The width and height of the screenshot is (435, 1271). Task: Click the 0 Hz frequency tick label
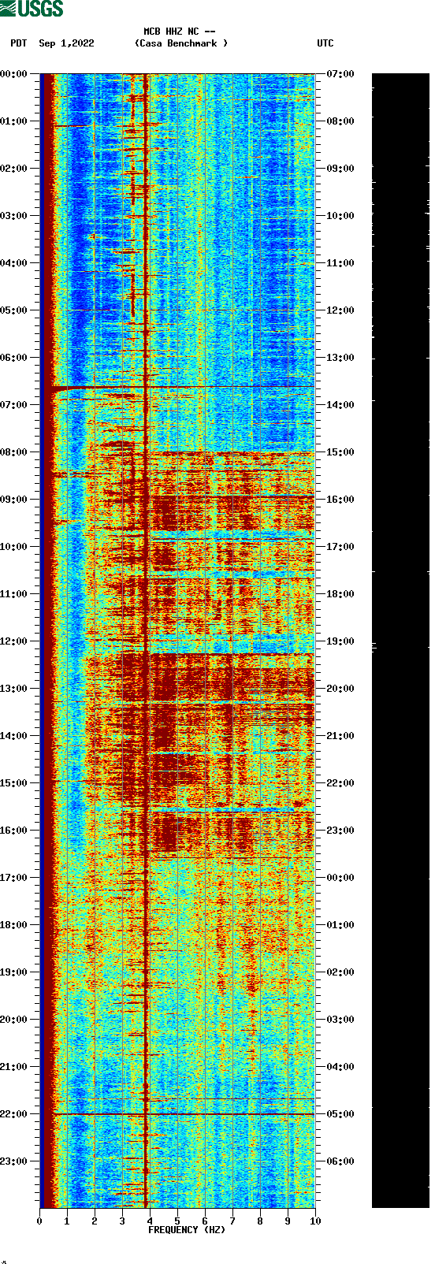point(39,1221)
